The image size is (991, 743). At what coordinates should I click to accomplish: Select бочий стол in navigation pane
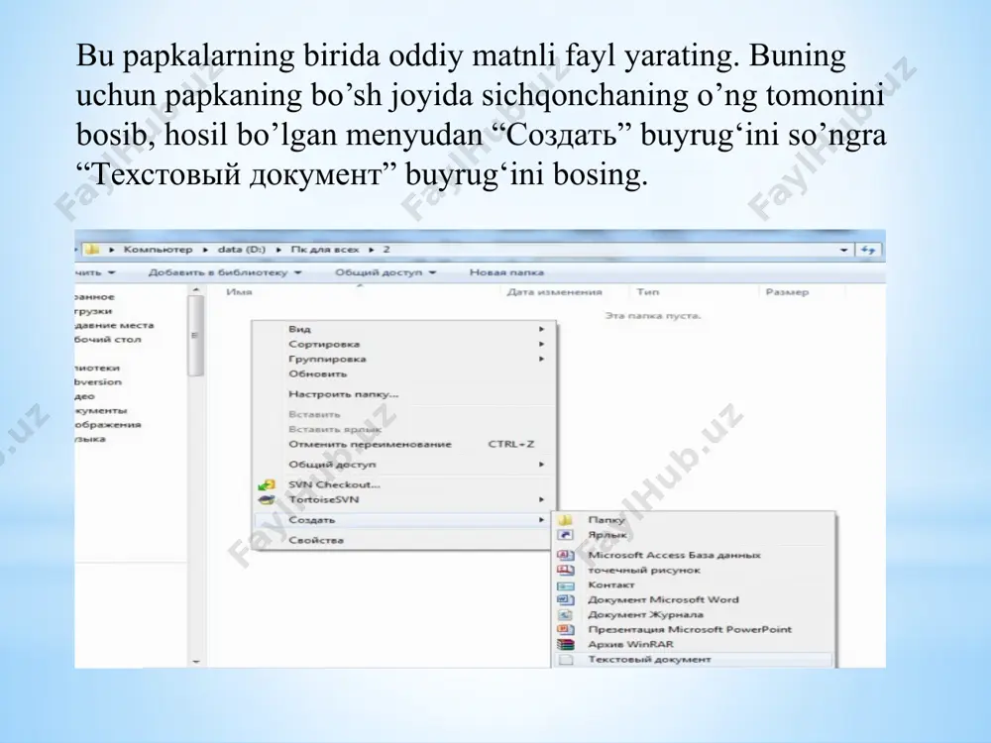tap(107, 340)
